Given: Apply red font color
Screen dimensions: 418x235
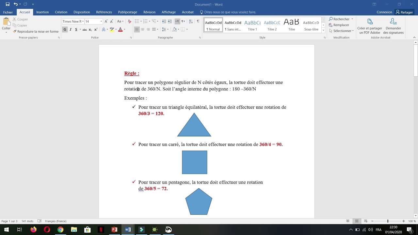Looking at the screenshot, I should pos(120,29).
